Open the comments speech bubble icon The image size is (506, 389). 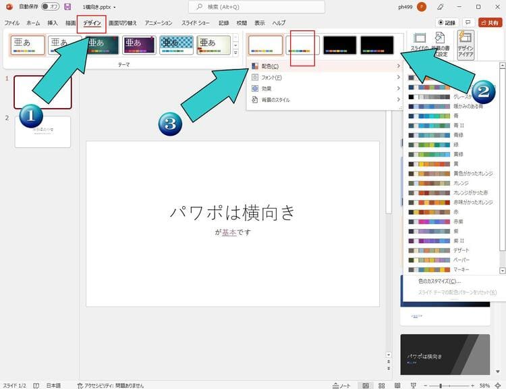click(x=468, y=22)
